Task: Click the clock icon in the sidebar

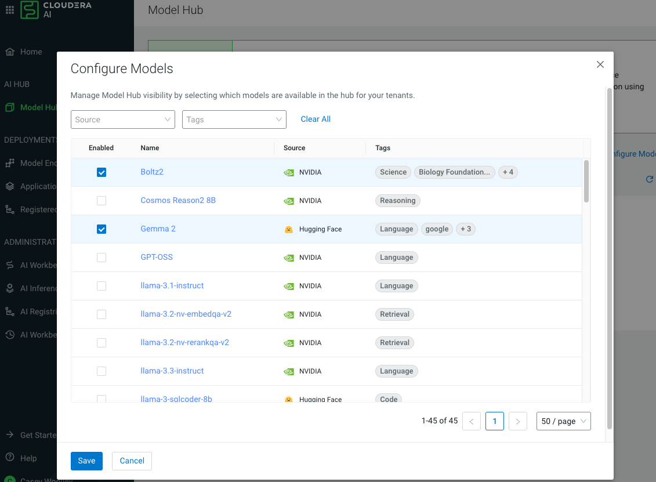Action: 10,335
